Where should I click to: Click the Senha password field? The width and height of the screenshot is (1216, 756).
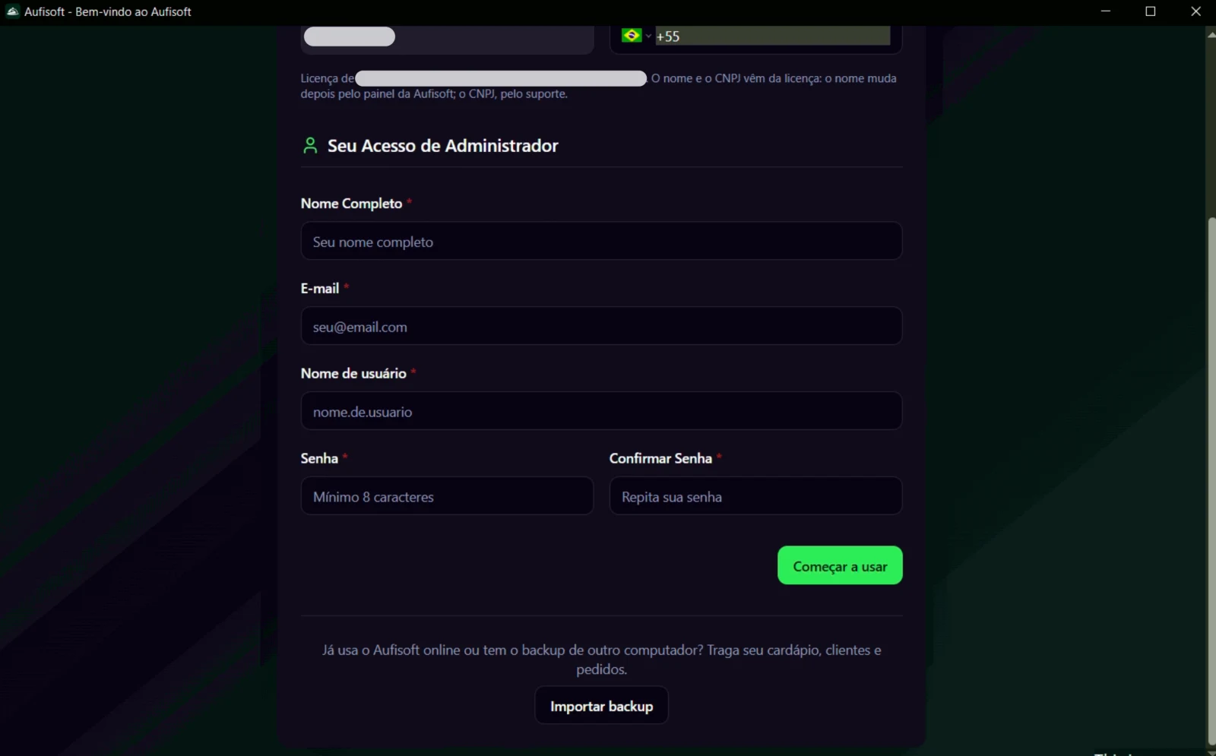[x=447, y=496]
